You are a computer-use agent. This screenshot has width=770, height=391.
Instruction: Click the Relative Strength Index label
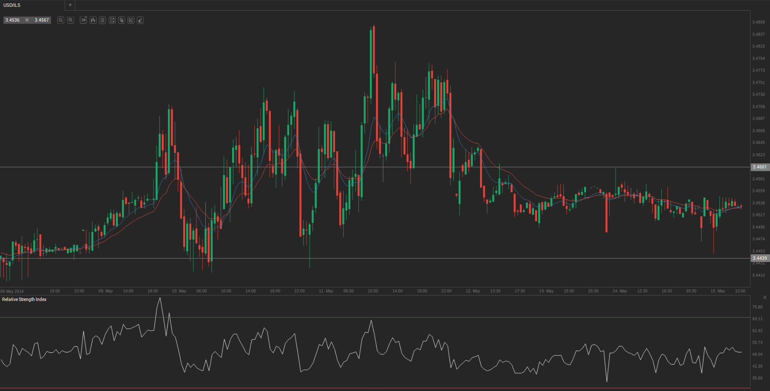pos(24,299)
